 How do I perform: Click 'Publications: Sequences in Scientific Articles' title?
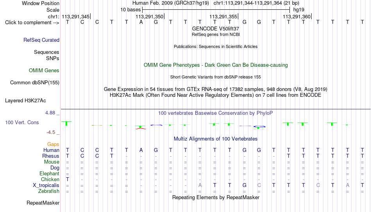point(216,46)
